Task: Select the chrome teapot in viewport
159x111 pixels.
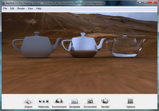Action: tap(83, 45)
